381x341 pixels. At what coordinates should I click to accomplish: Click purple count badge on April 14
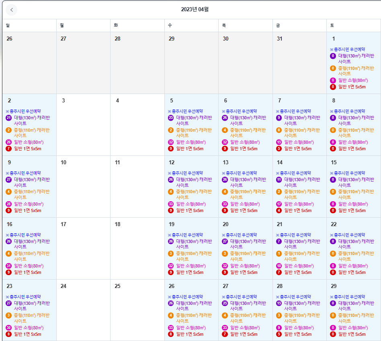[279, 180]
